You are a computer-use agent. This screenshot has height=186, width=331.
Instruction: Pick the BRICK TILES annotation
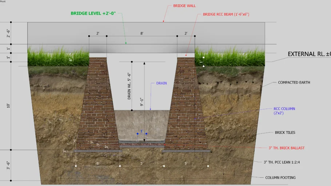(285, 133)
